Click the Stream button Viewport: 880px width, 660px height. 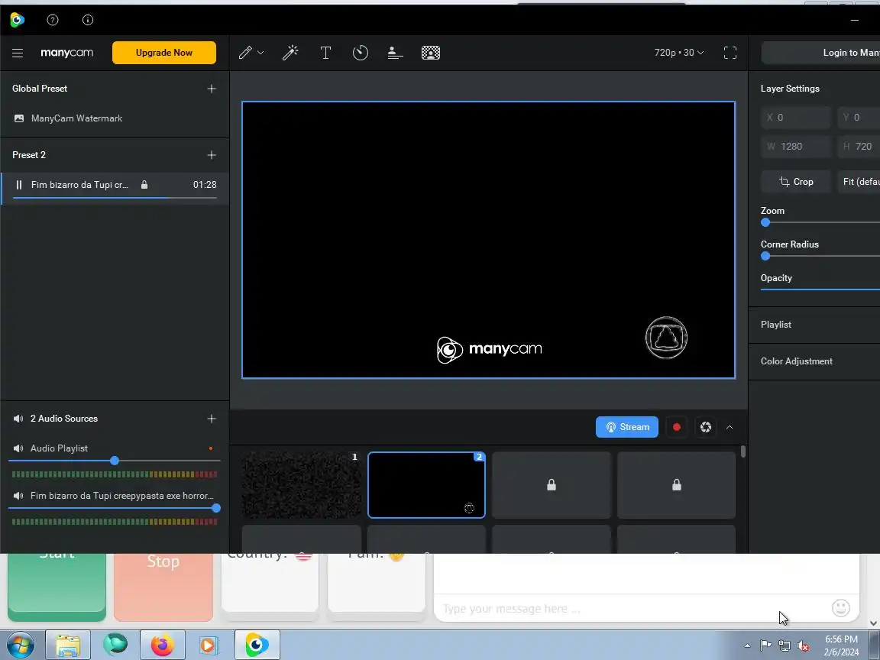[627, 427]
